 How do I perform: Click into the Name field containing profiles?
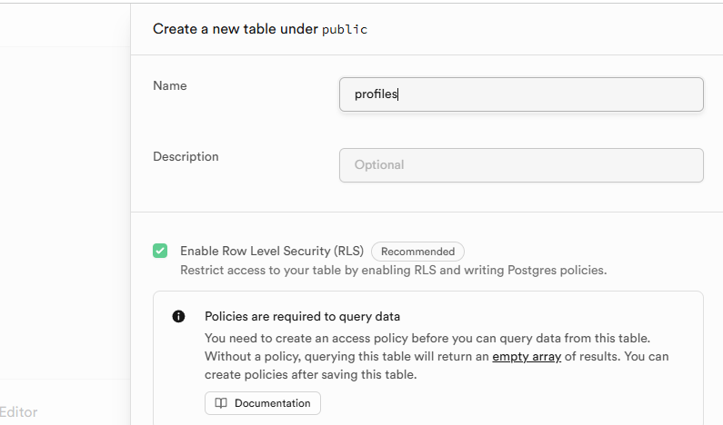click(x=521, y=94)
